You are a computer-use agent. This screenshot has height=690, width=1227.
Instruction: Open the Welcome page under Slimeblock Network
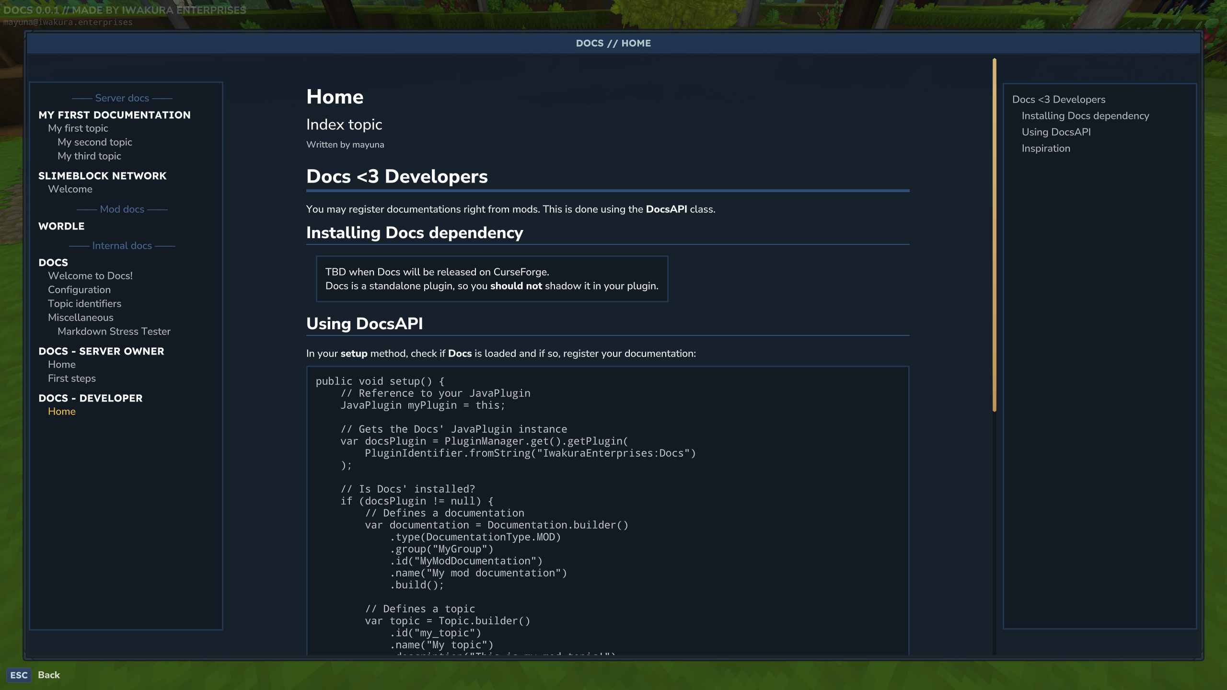click(70, 189)
